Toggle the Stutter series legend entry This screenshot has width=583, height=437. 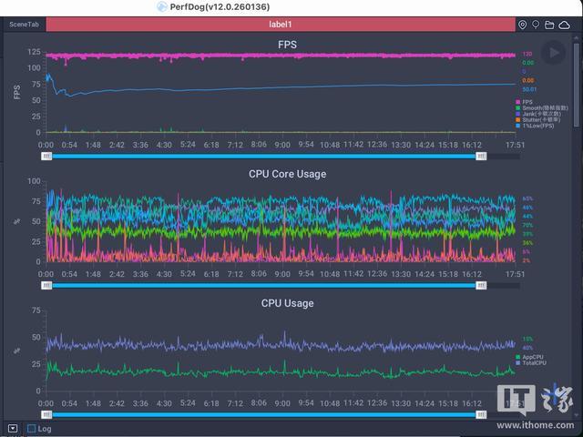[x=538, y=119]
